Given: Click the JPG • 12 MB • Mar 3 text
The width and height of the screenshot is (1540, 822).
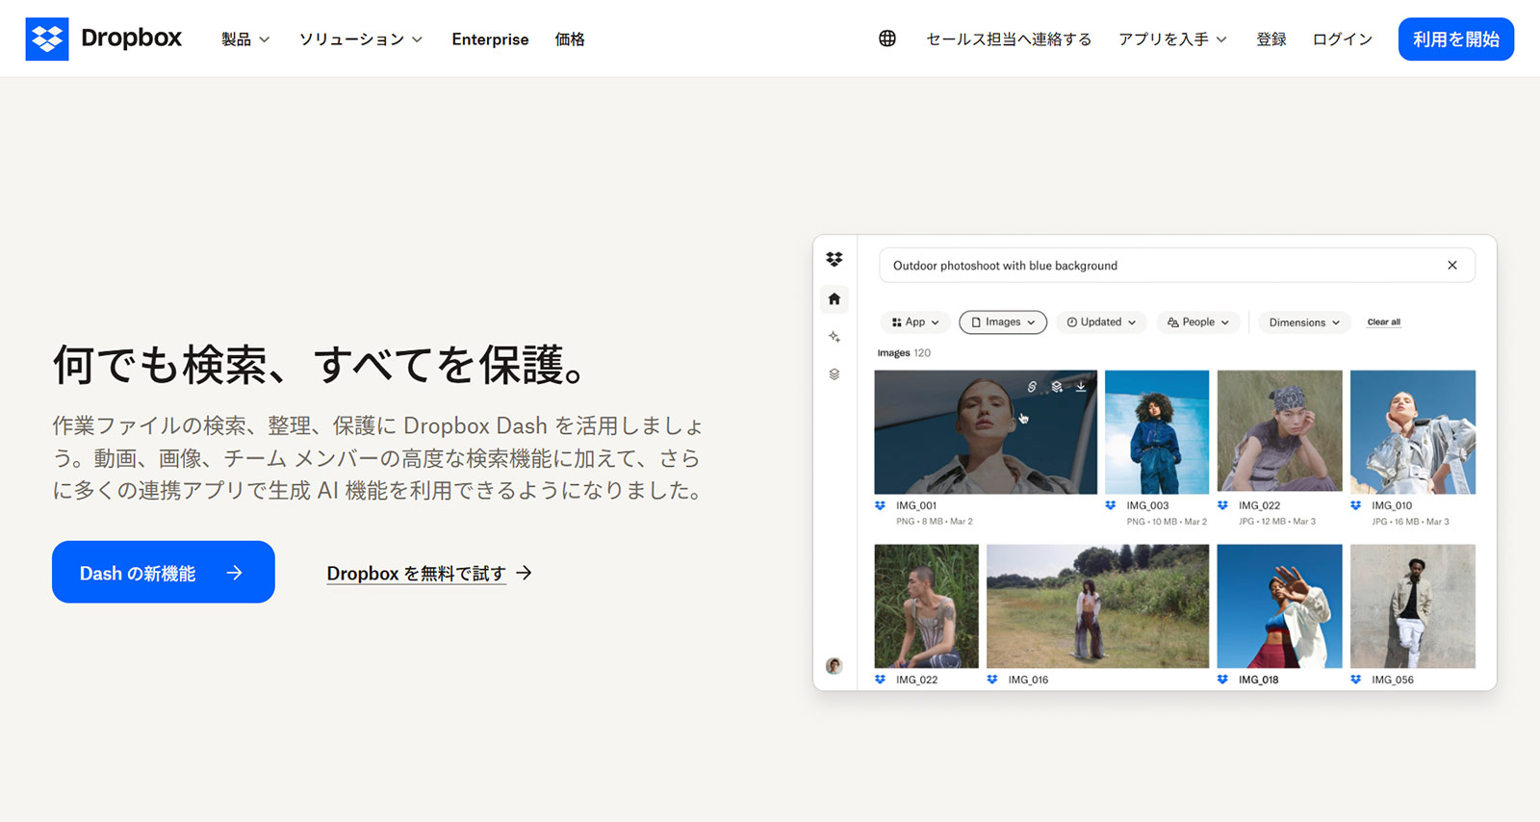Looking at the screenshot, I should tap(1277, 522).
